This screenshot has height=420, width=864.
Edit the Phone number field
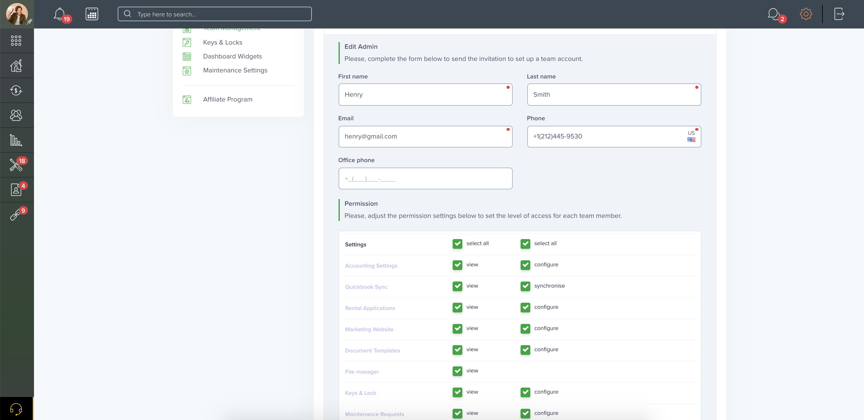click(614, 137)
